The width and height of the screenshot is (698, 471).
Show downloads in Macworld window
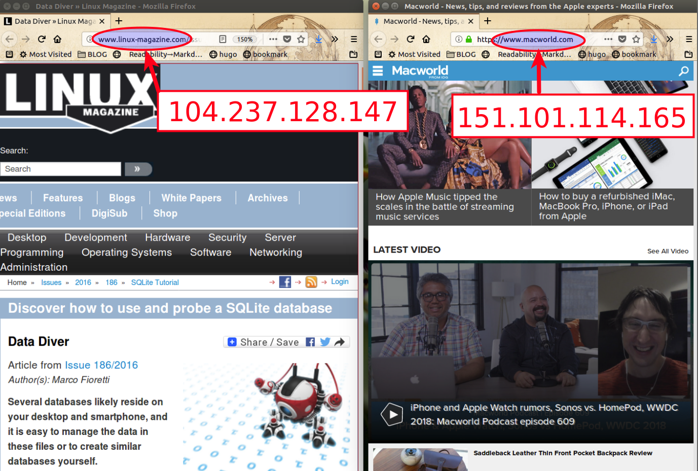tap(653, 39)
